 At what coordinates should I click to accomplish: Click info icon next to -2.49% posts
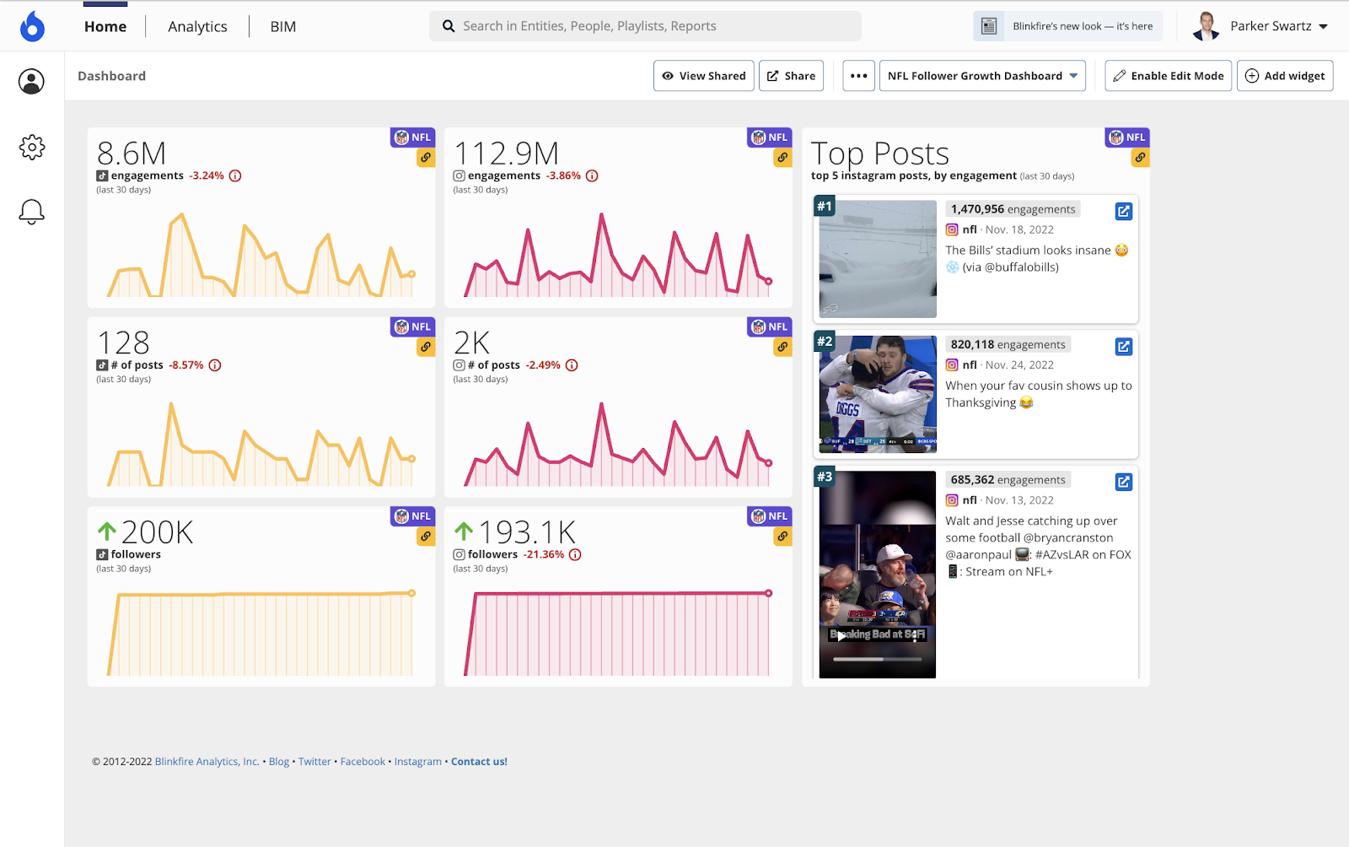click(x=572, y=365)
